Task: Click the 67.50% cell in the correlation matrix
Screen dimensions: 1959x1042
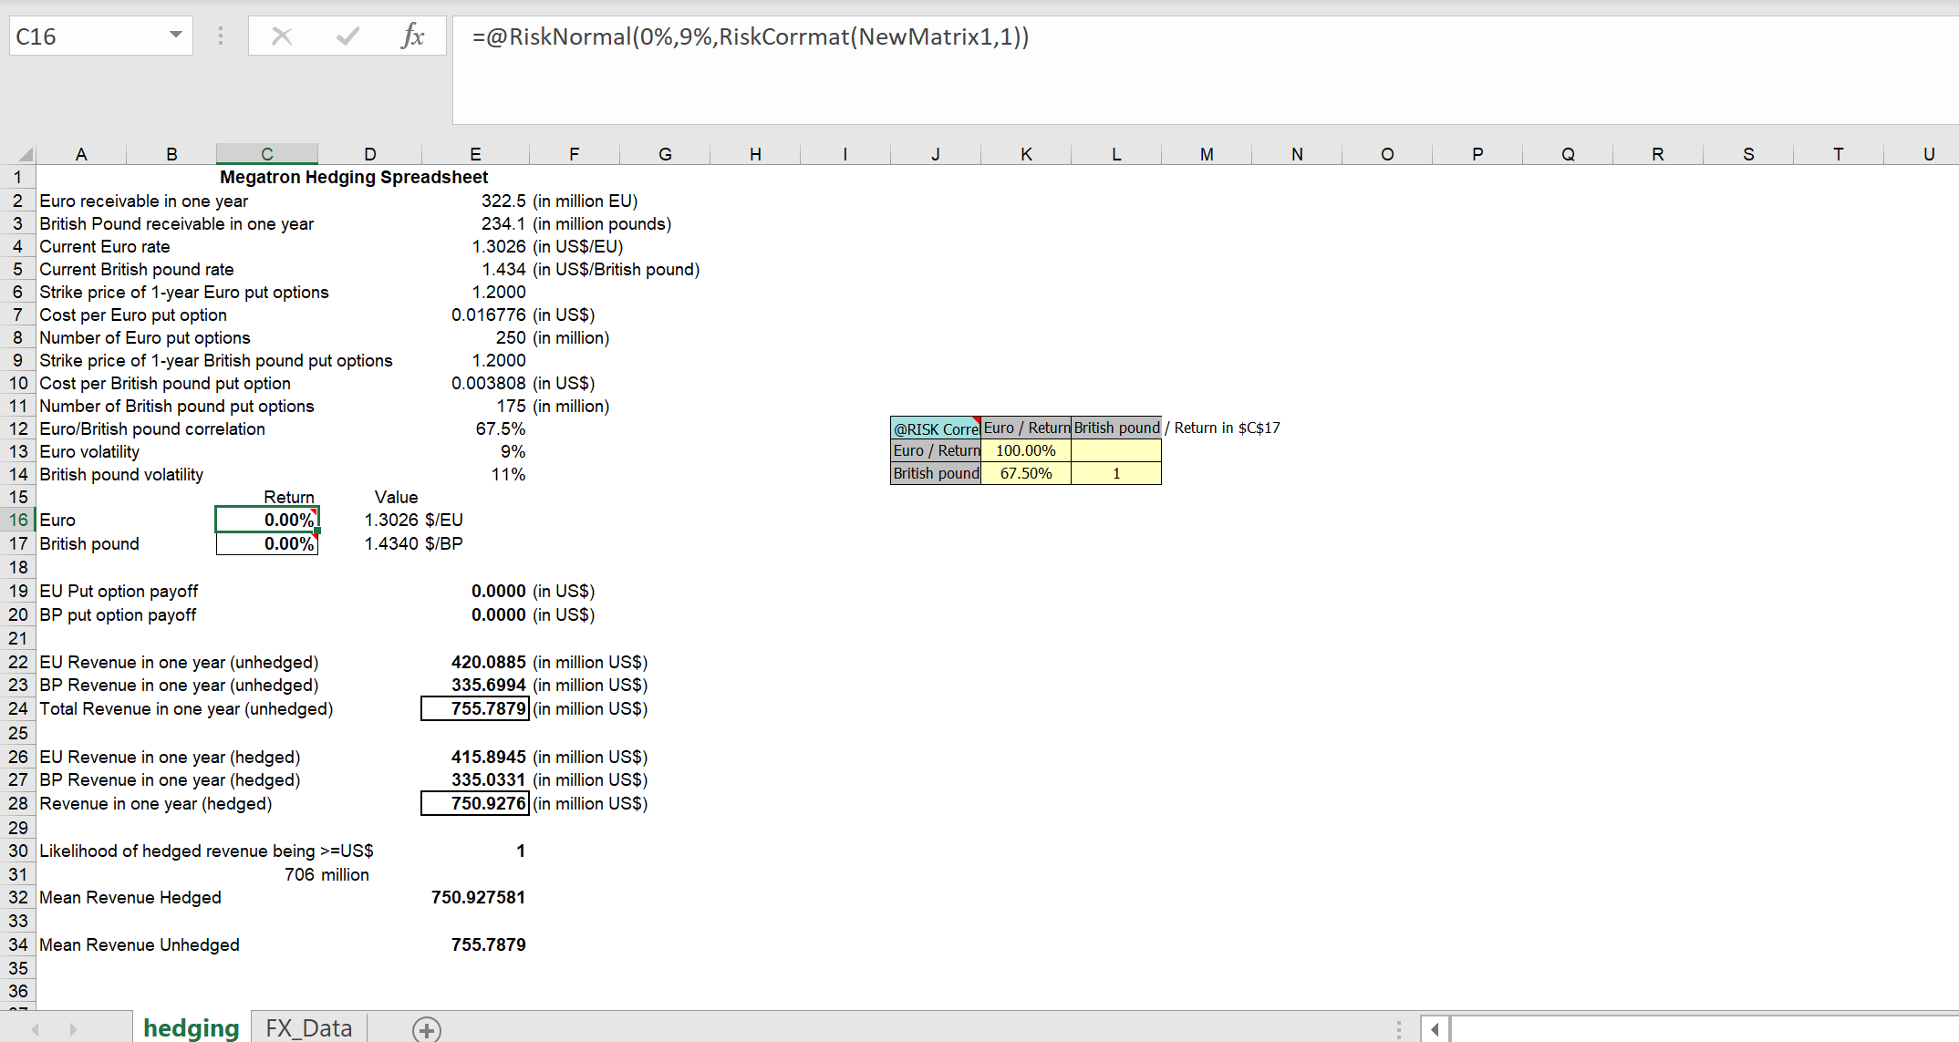Action: pyautogui.click(x=1025, y=473)
